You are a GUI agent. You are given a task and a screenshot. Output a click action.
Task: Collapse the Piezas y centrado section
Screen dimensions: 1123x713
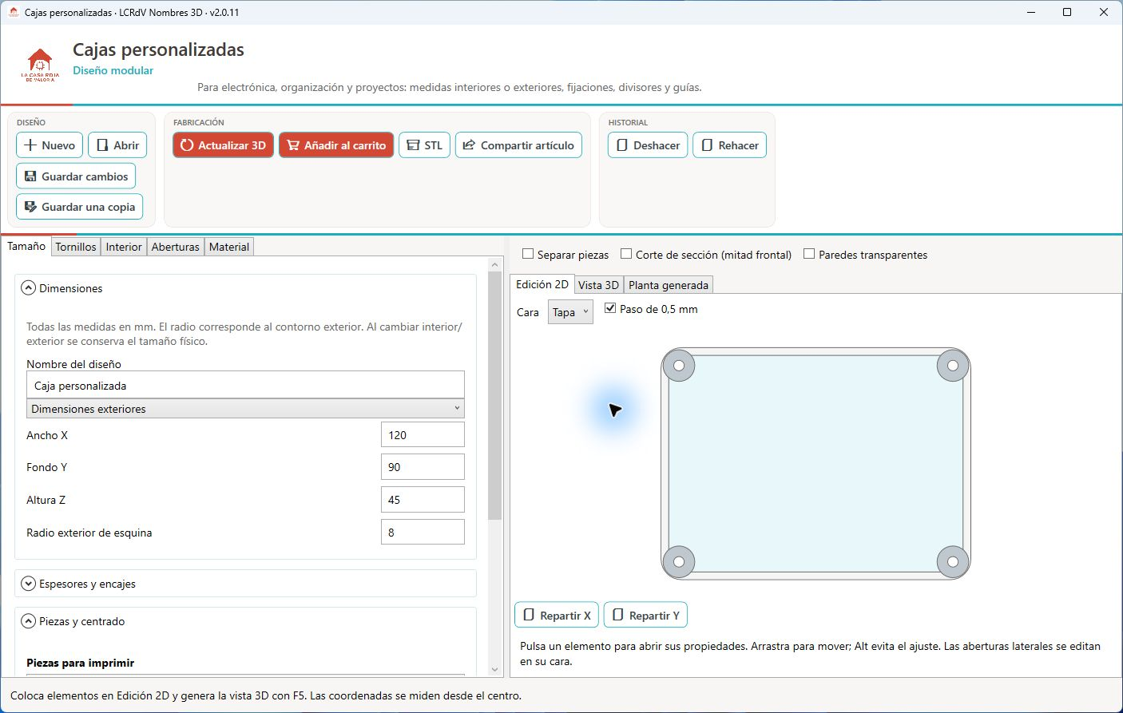[28, 621]
